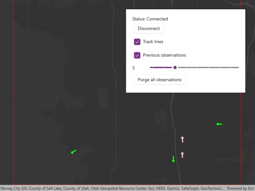Toggle the Previous observations checkbox

point(137,55)
